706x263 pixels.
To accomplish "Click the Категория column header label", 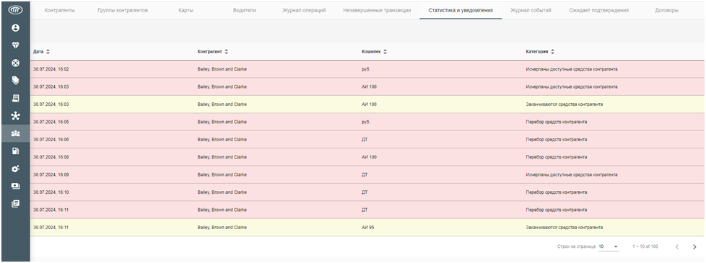I will point(537,52).
